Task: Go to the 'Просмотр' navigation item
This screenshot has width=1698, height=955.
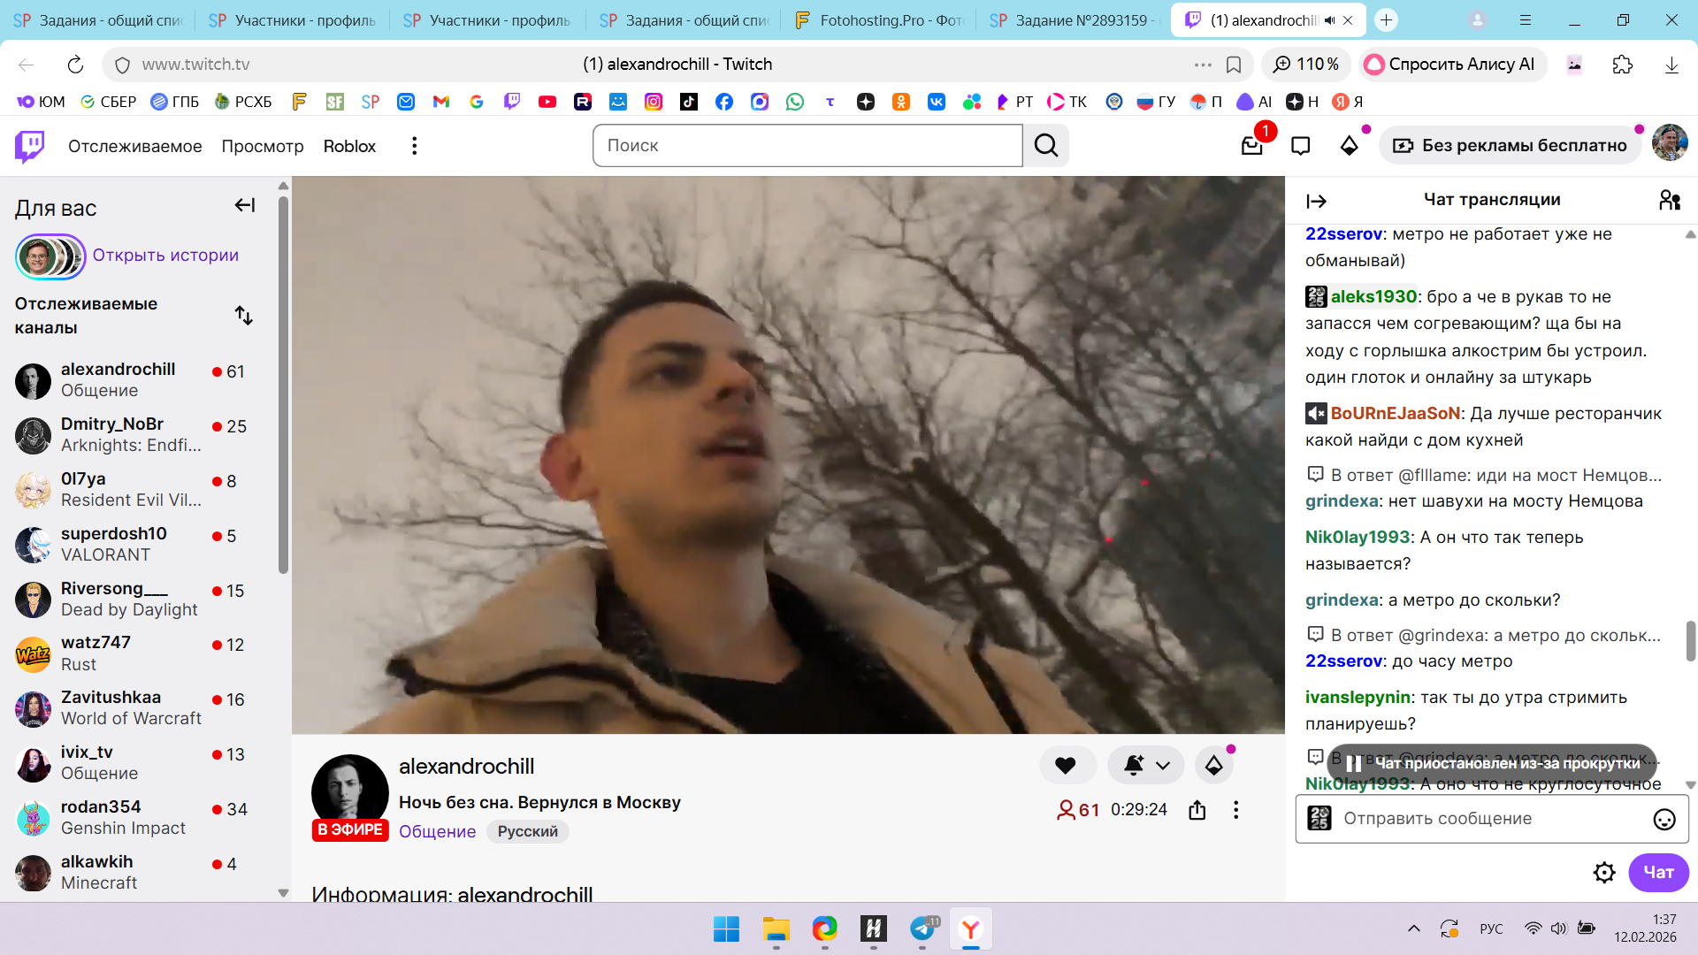Action: tap(262, 146)
